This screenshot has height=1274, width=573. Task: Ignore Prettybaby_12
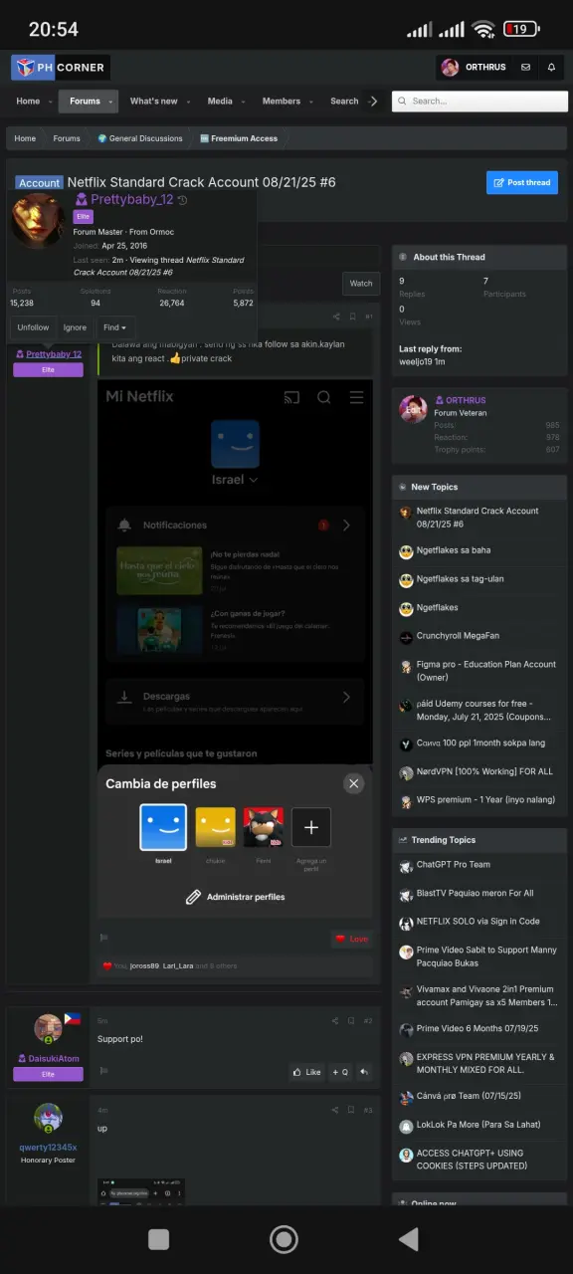point(75,327)
